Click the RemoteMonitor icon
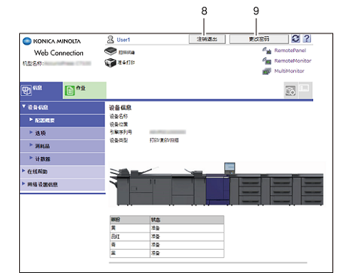This screenshot has height=273, width=355. coord(267,61)
